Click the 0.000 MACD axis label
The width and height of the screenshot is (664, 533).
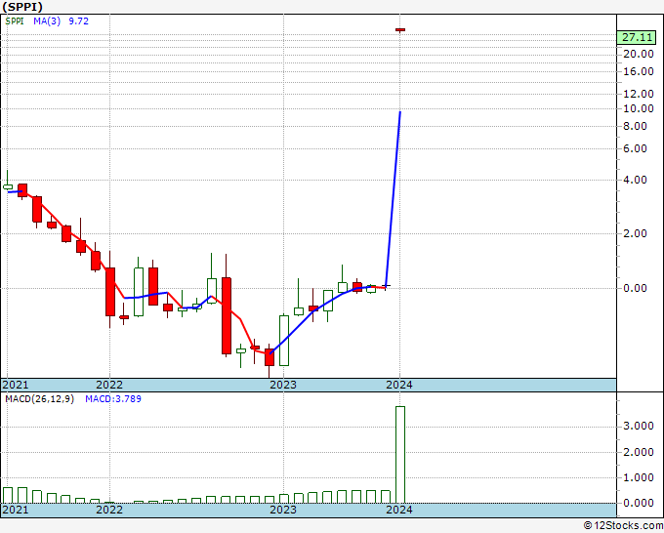click(x=639, y=503)
